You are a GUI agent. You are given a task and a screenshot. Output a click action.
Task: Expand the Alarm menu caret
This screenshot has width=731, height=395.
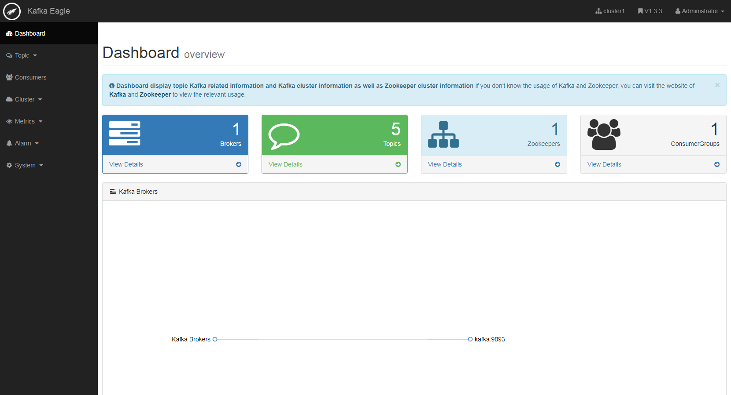point(37,144)
